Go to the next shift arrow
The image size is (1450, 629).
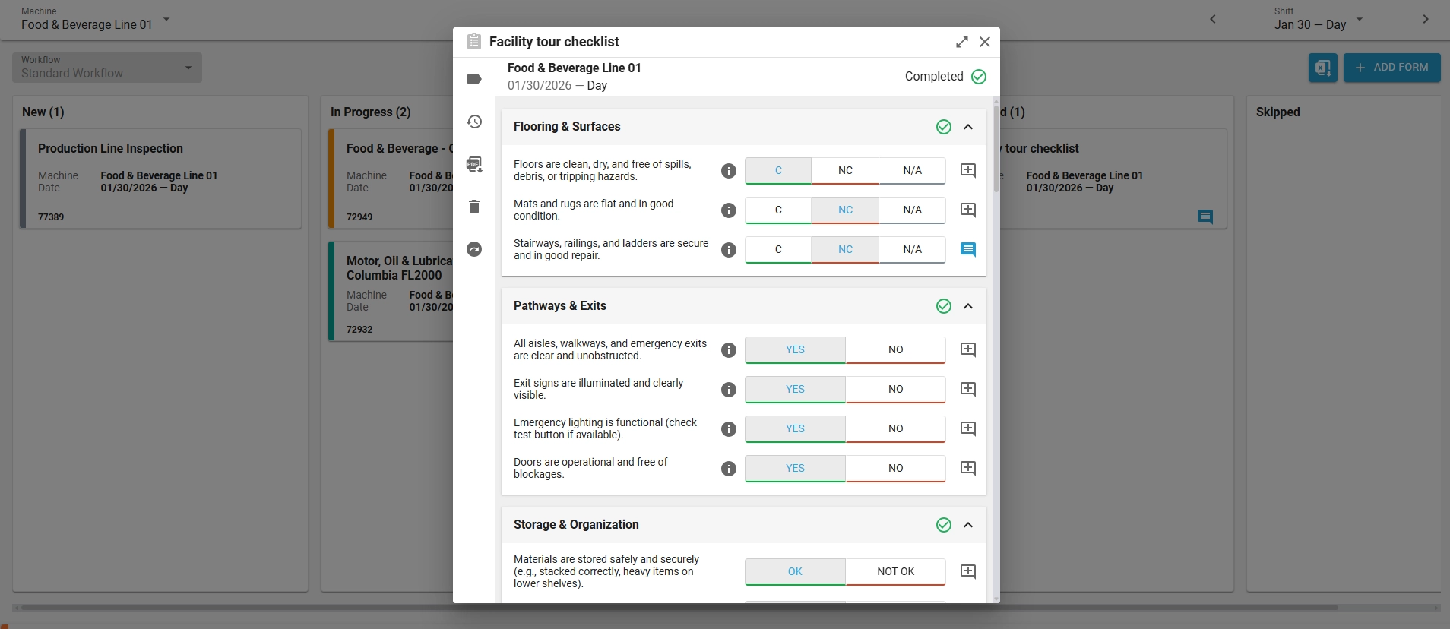pyautogui.click(x=1426, y=19)
